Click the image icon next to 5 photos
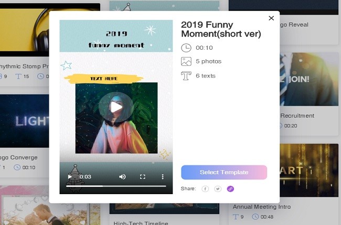The width and height of the screenshot is (341, 225). (186, 62)
